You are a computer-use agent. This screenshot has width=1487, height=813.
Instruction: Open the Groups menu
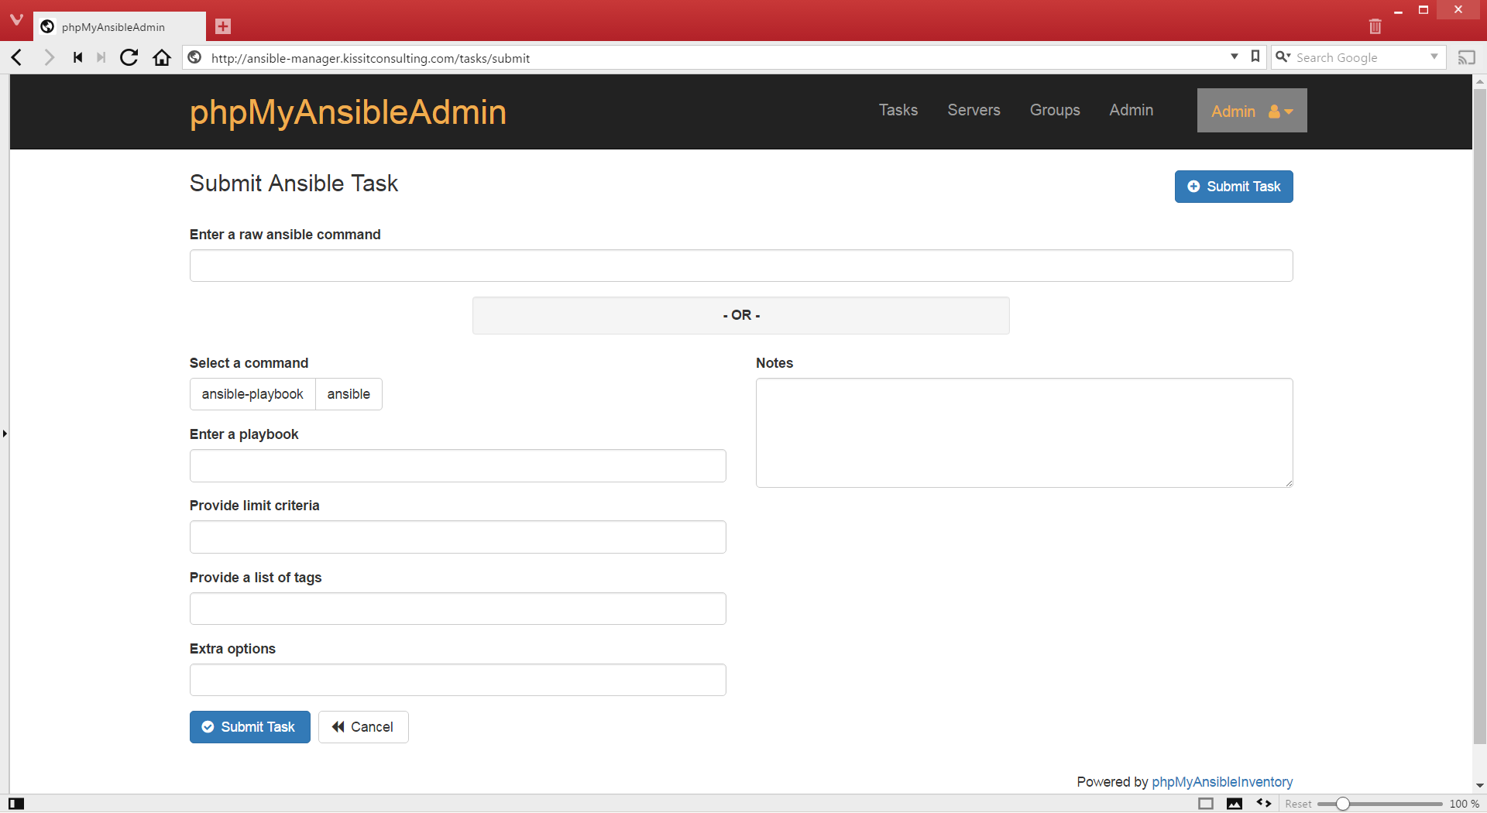coord(1054,110)
